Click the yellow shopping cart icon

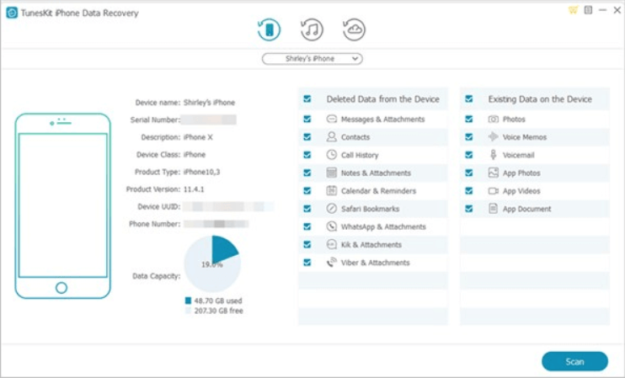coord(574,10)
